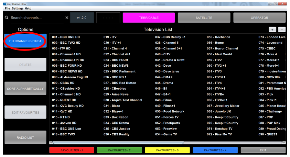Image resolution: width=290 pixels, height=157 pixels.
Task: Click SORT ALPHABETICALLY button
Action: 25,89
